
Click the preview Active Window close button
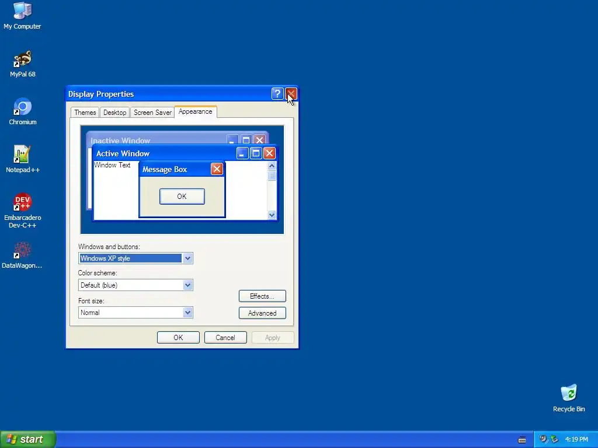pyautogui.click(x=270, y=153)
